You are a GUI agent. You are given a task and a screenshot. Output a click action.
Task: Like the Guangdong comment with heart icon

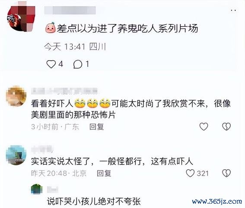tap(204, 126)
